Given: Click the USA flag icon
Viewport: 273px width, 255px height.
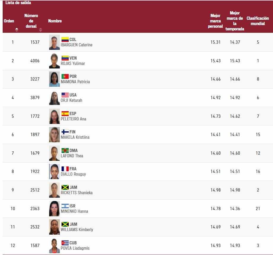Looking at the screenshot, I should coord(65,95).
